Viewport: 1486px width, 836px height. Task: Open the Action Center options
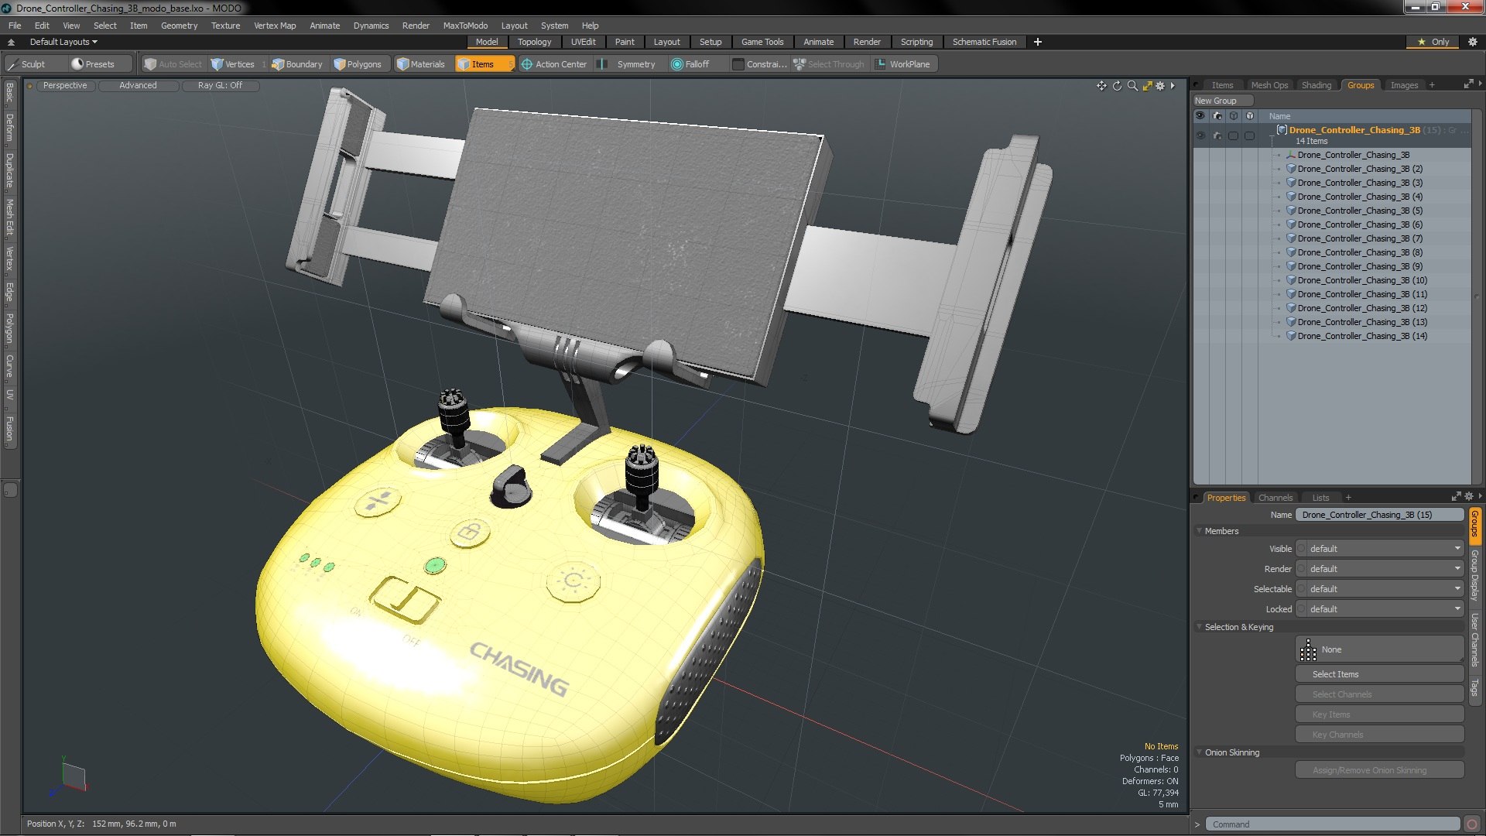coord(554,64)
